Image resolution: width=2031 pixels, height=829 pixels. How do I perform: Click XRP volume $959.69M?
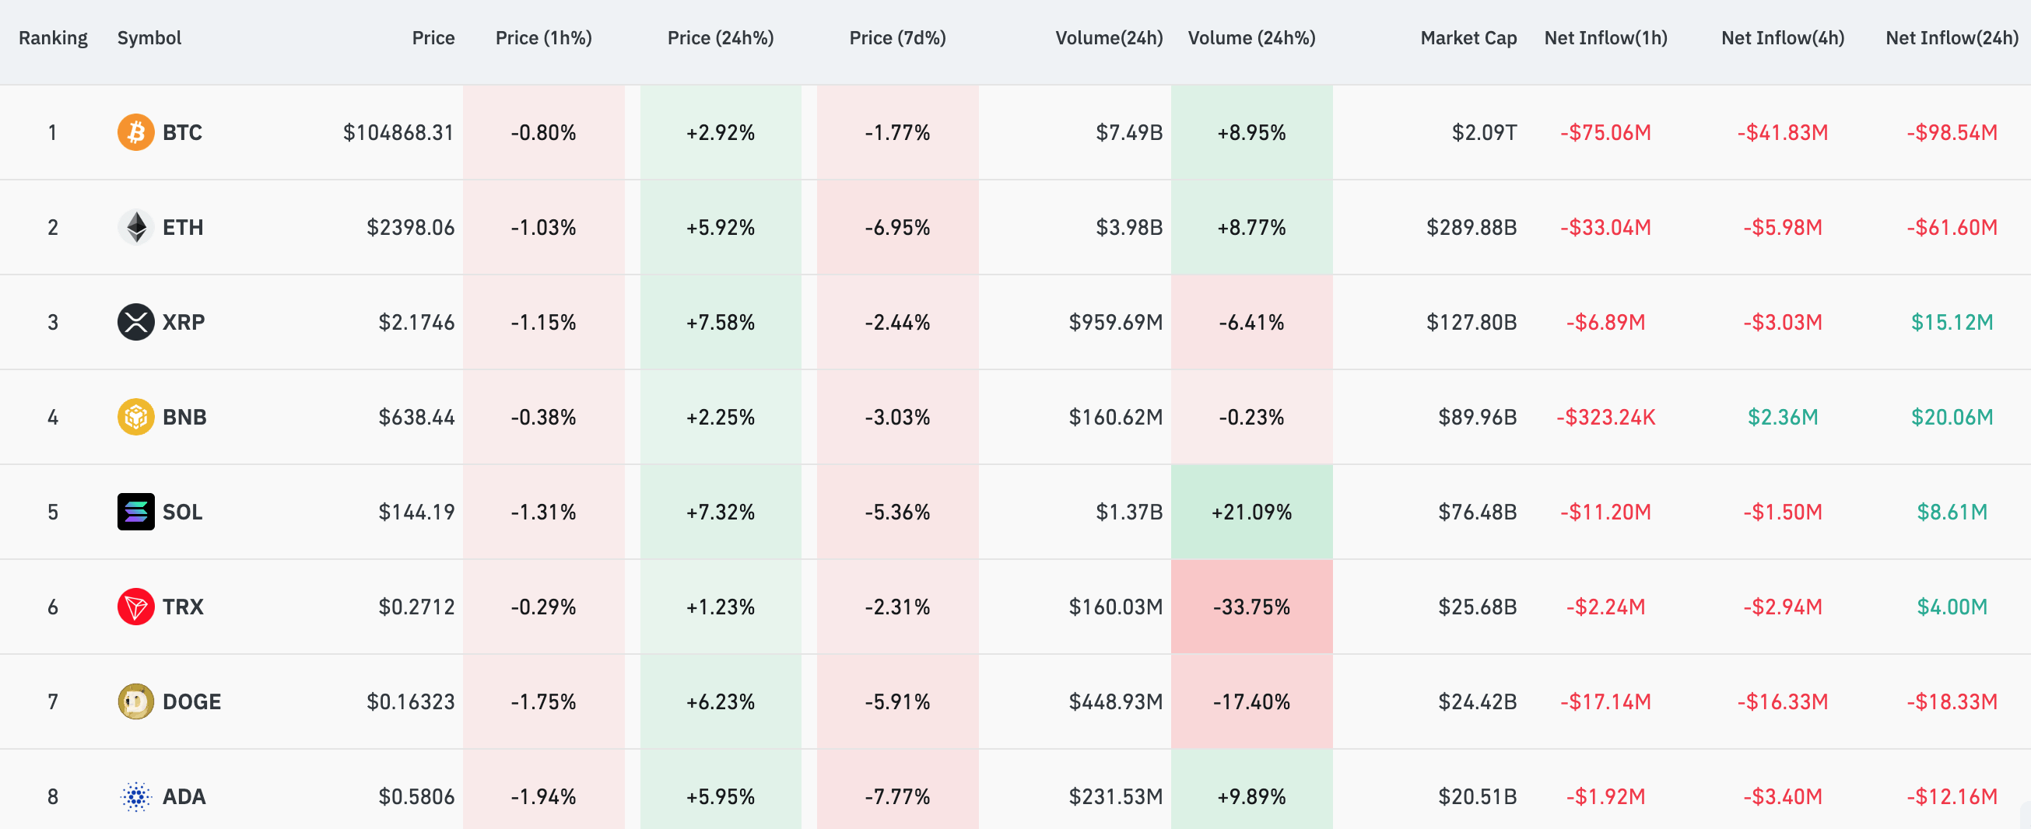pos(1116,322)
